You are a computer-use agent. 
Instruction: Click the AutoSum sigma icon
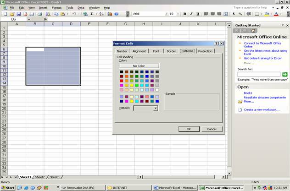tap(92, 14)
